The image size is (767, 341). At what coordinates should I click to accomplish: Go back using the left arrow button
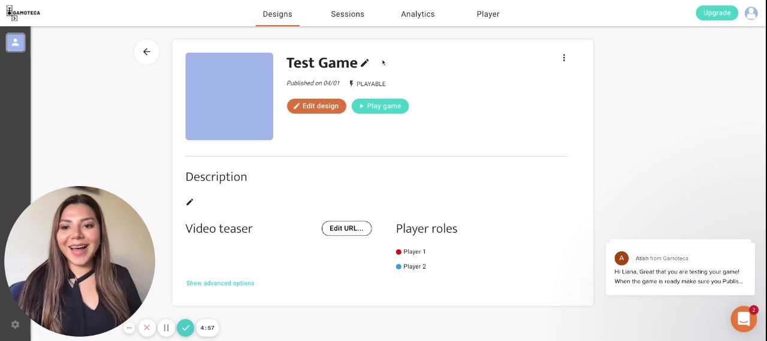click(147, 51)
